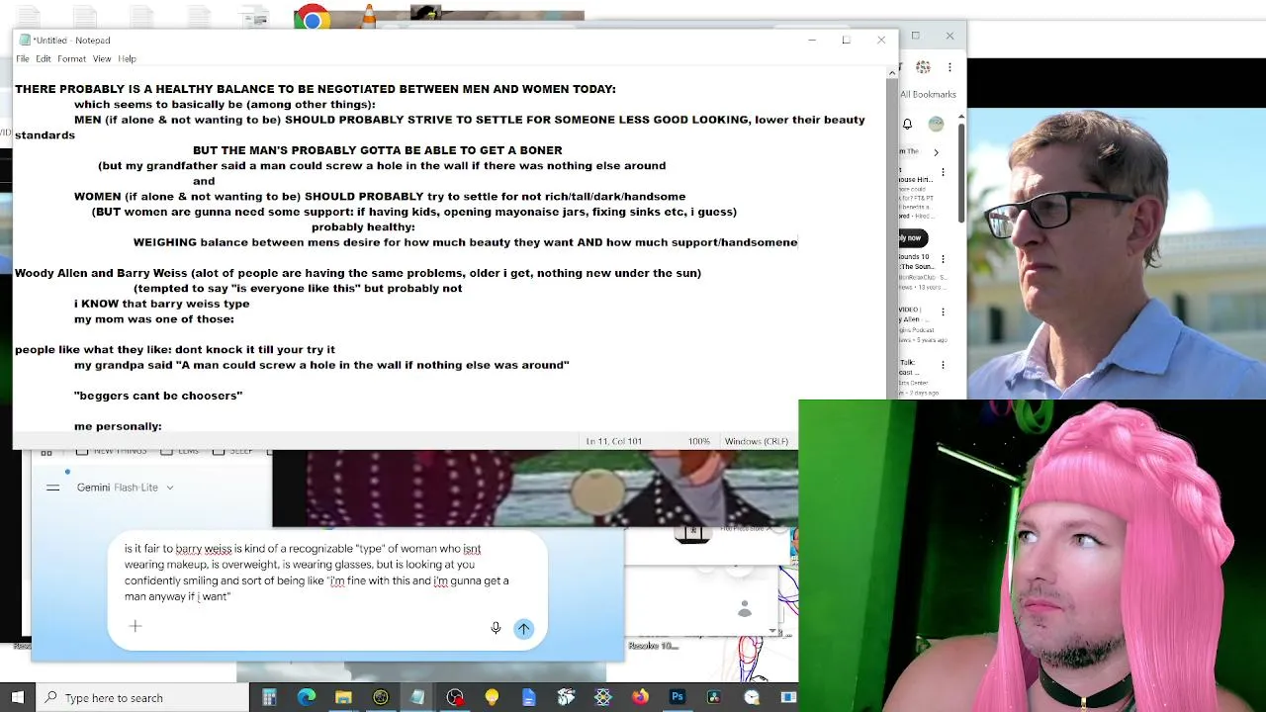Switch to Notepad on the taskbar
The image size is (1266, 712).
(417, 697)
